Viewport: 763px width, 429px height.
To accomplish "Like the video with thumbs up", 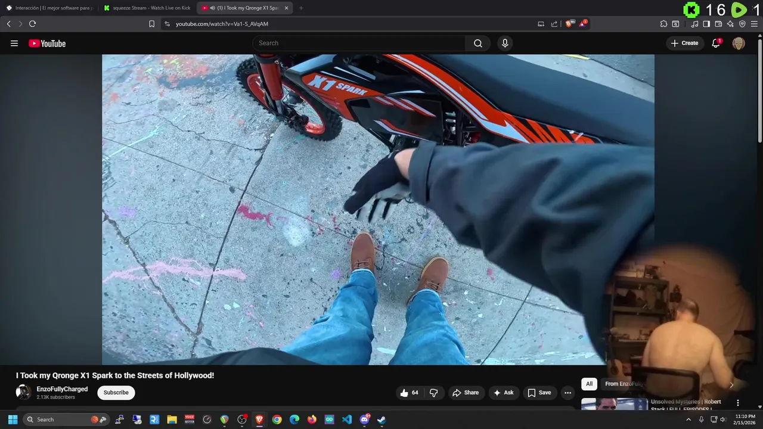I will coord(410,393).
